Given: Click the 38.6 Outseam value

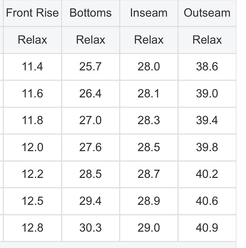Looking at the screenshot, I should click(x=207, y=67).
